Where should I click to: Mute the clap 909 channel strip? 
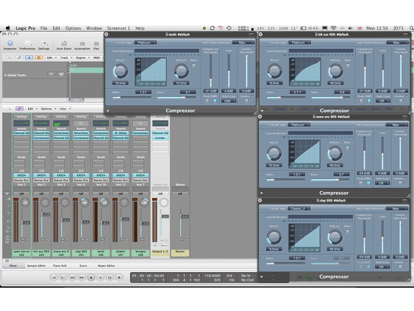(x=82, y=240)
